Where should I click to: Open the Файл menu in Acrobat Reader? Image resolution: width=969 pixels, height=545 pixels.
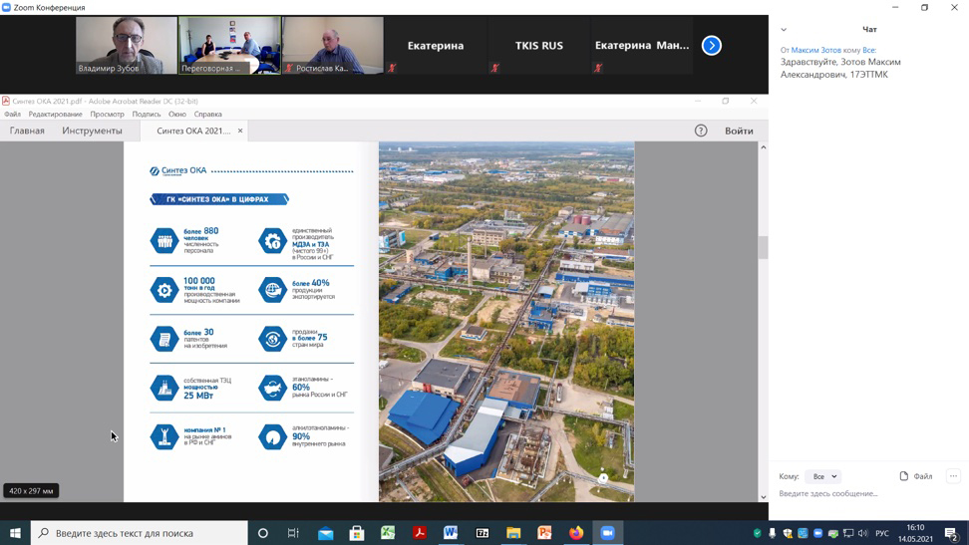(12, 115)
